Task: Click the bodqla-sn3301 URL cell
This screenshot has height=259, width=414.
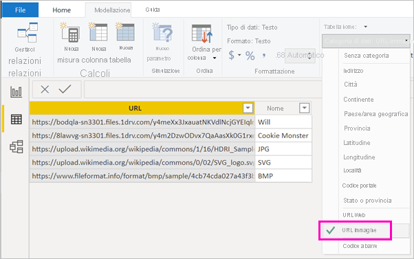Action: tap(142, 122)
